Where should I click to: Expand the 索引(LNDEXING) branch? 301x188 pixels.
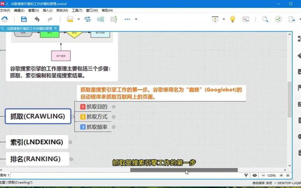click(70, 142)
